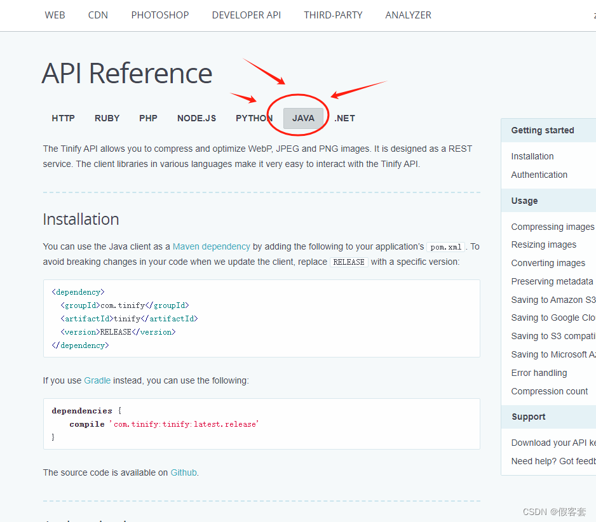Click the compile com.tinify Gradle line
596x522 pixels.
[164, 424]
